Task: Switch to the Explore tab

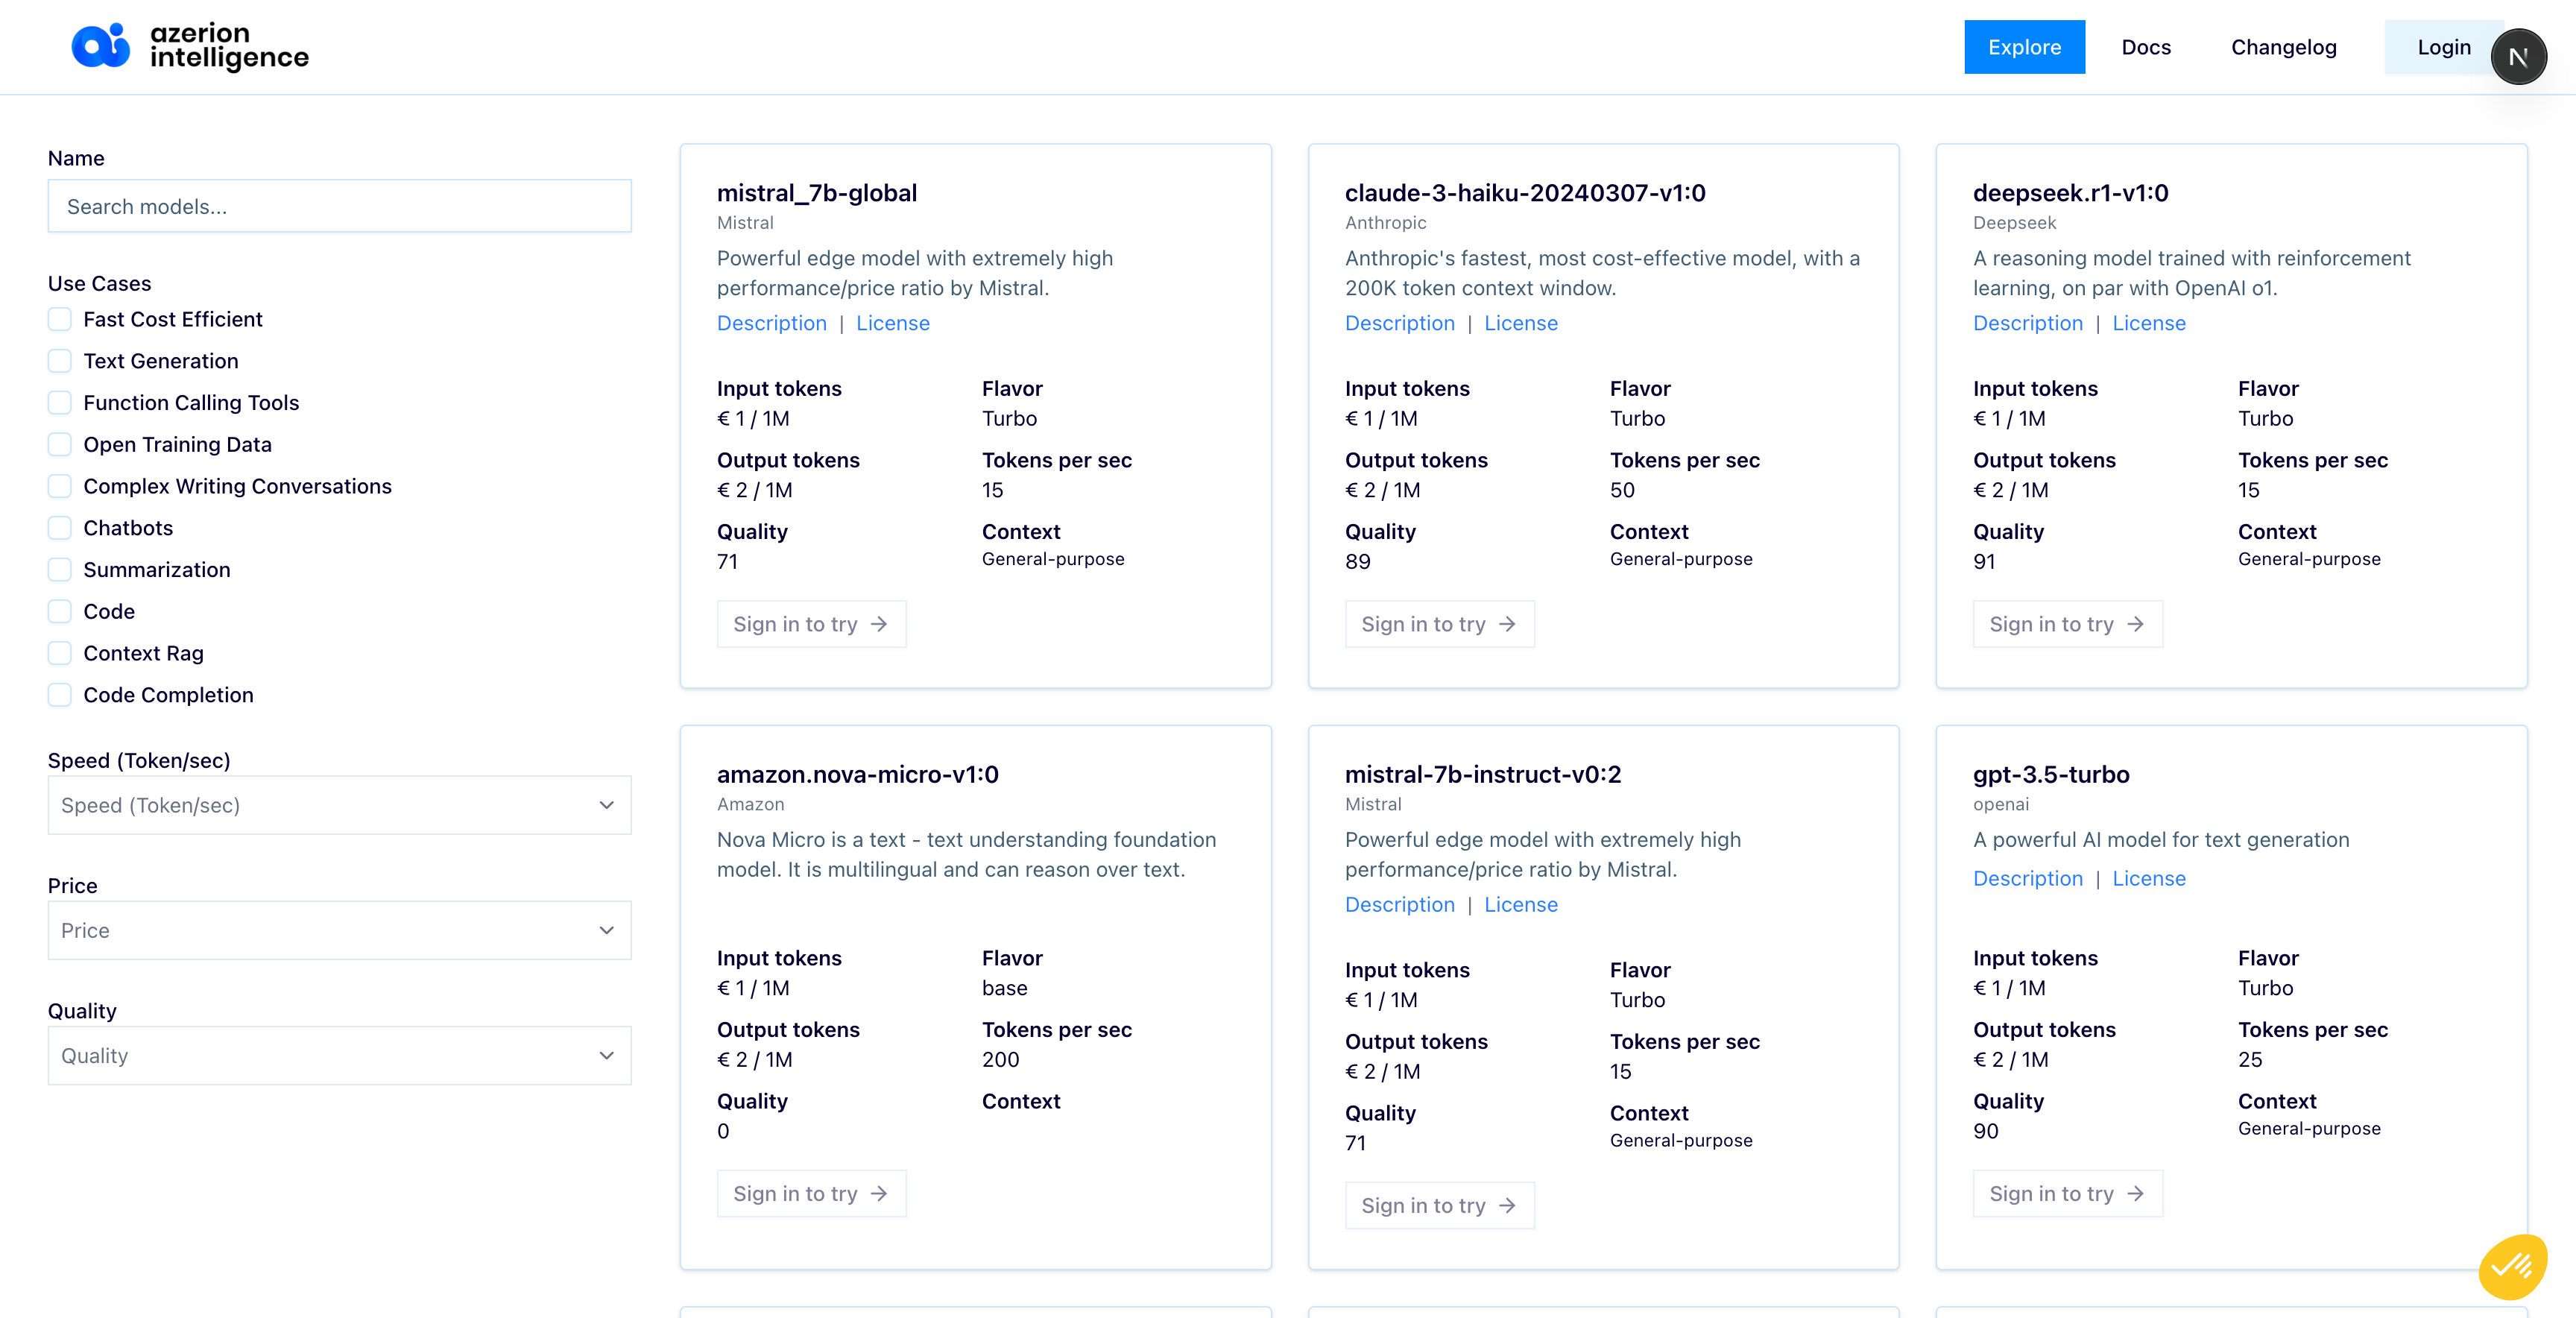Action: (x=2024, y=47)
